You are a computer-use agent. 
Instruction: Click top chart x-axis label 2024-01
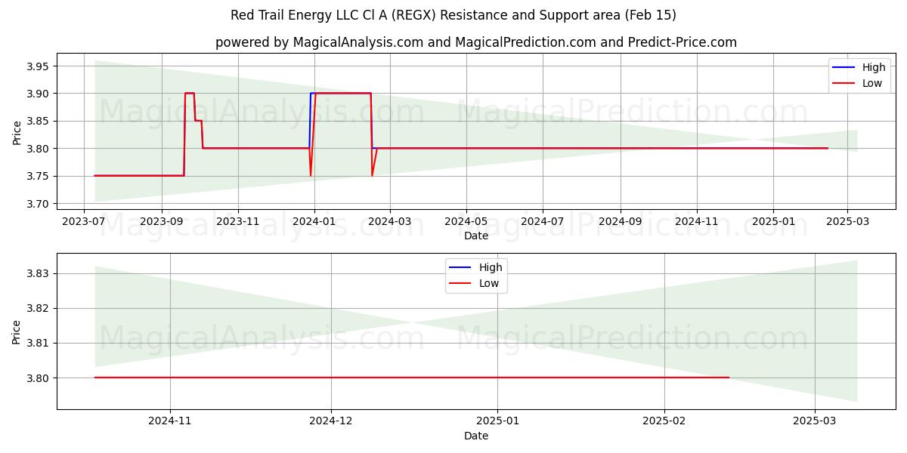pos(314,222)
